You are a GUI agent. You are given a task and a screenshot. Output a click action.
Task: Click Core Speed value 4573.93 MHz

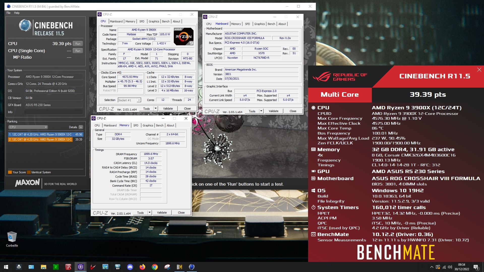(130, 77)
